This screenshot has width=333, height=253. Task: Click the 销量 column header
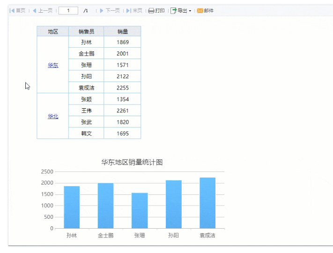pyautogui.click(x=123, y=31)
